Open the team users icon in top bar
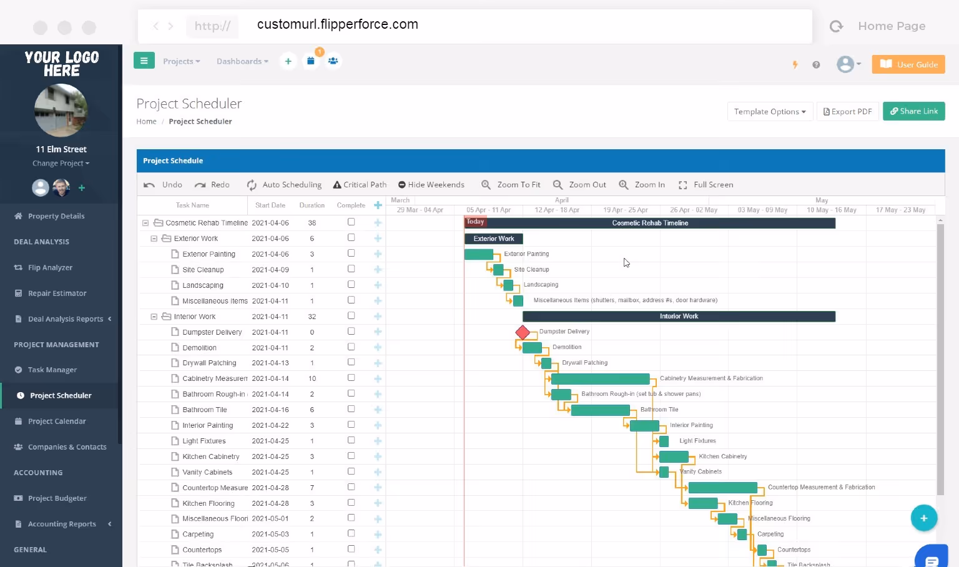The image size is (959, 567). 333,61
